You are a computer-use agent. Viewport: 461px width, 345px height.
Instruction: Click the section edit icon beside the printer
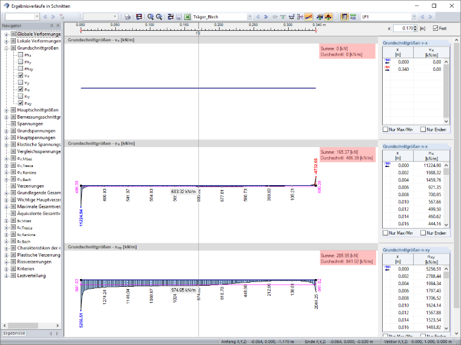click(x=138, y=17)
